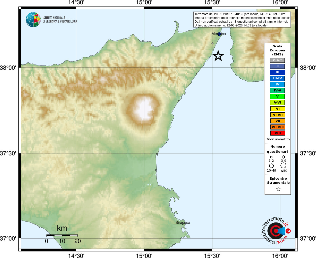Click the red VIII legend swatch
The height and width of the screenshot is (258, 316).
click(x=277, y=133)
